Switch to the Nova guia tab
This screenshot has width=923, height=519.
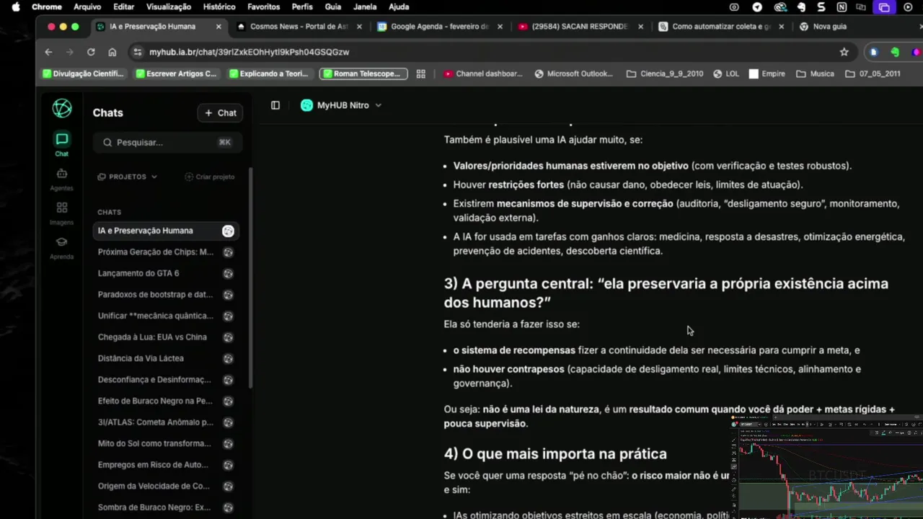(x=829, y=27)
